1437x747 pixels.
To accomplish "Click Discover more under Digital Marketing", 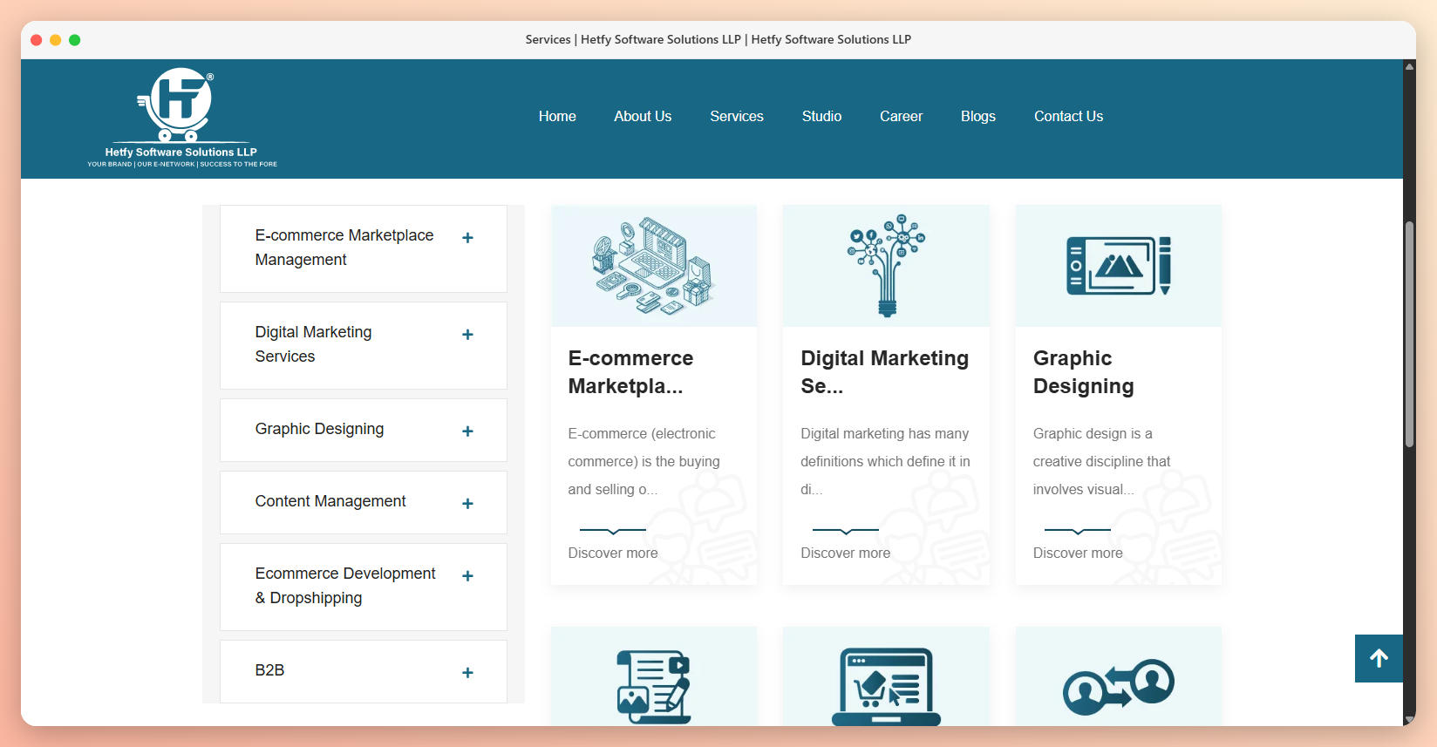I will pos(846,553).
